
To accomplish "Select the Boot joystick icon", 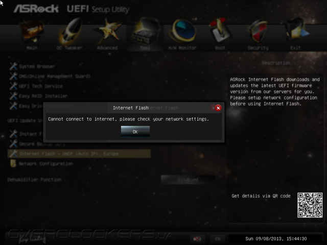I will point(220,31).
